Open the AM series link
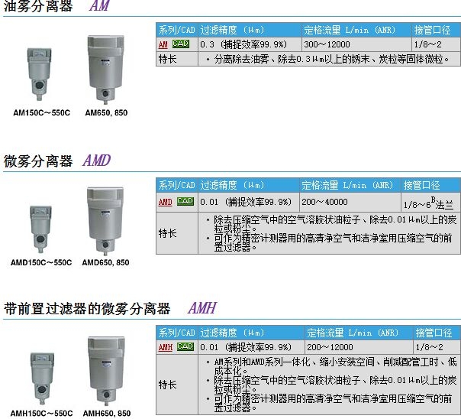Screen dimensions: 461x419 click(163, 44)
